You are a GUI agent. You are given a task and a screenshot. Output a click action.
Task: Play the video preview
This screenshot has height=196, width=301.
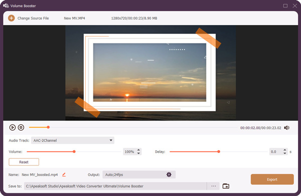[x=13, y=127]
